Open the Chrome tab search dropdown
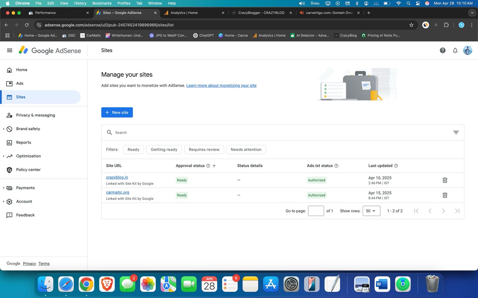Viewport: 478px width, 298px height. [472, 13]
